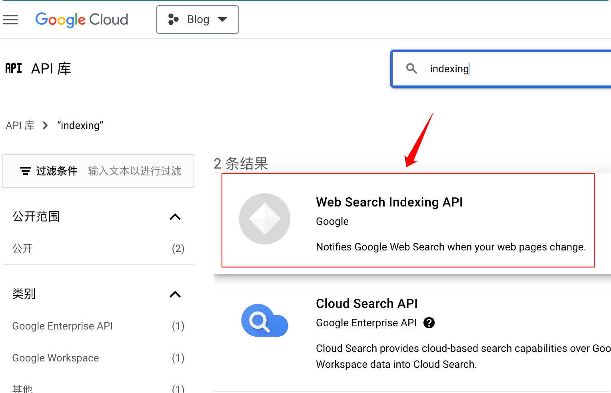Click the 类别 section heading
This screenshot has width=611, height=393.
24,294
